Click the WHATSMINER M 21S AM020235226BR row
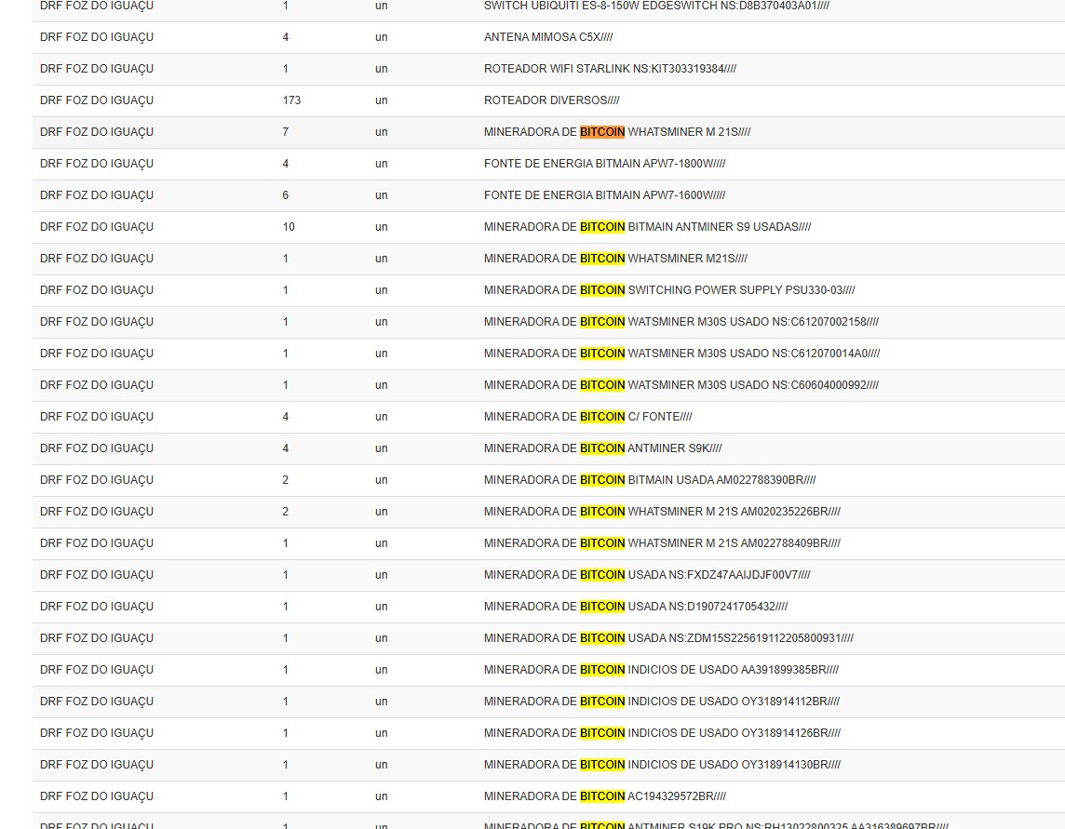Image resolution: width=1065 pixels, height=829 pixels. pyautogui.click(x=661, y=512)
